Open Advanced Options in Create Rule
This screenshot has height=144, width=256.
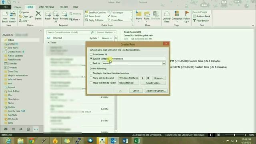pyautogui.click(x=156, y=91)
